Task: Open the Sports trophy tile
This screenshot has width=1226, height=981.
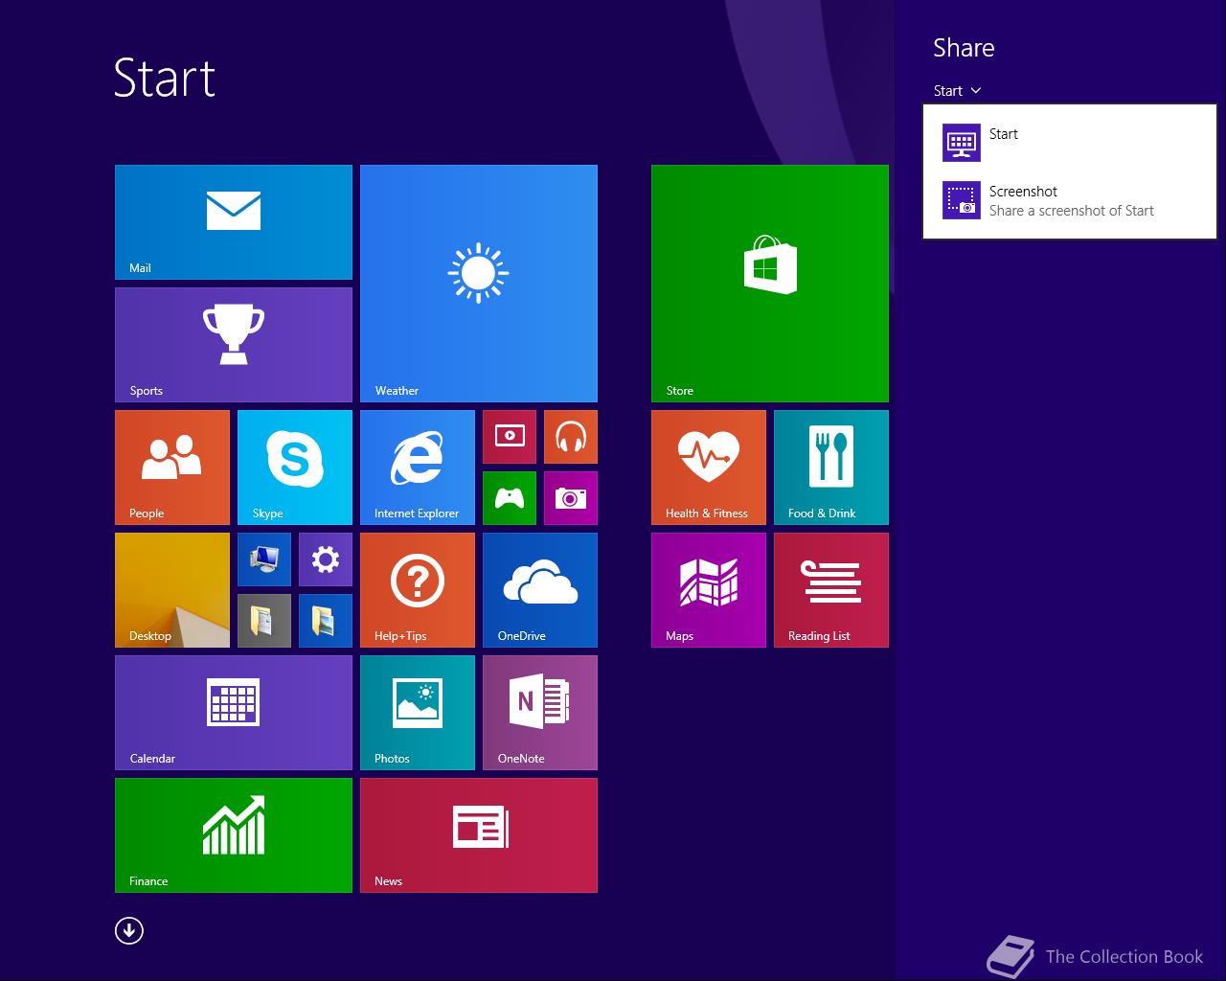Action: 234,345
